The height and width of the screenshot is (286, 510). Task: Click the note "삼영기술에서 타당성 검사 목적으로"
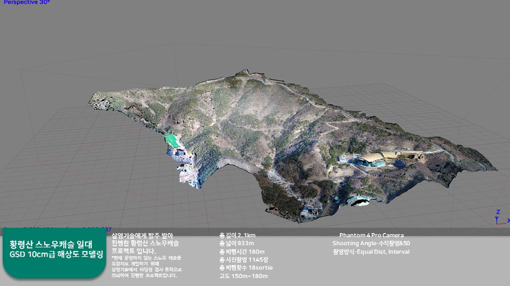coord(147,269)
